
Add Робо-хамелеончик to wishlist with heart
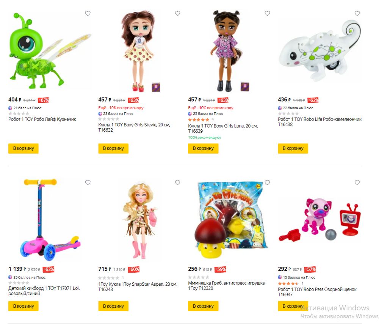pos(357,13)
